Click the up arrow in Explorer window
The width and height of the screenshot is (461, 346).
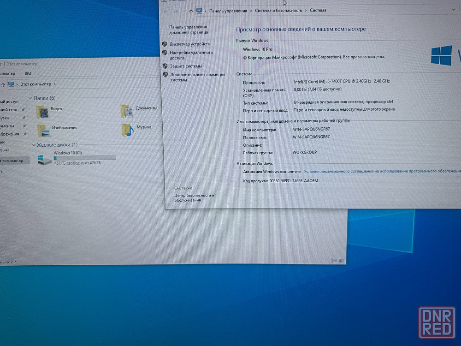tap(3, 85)
